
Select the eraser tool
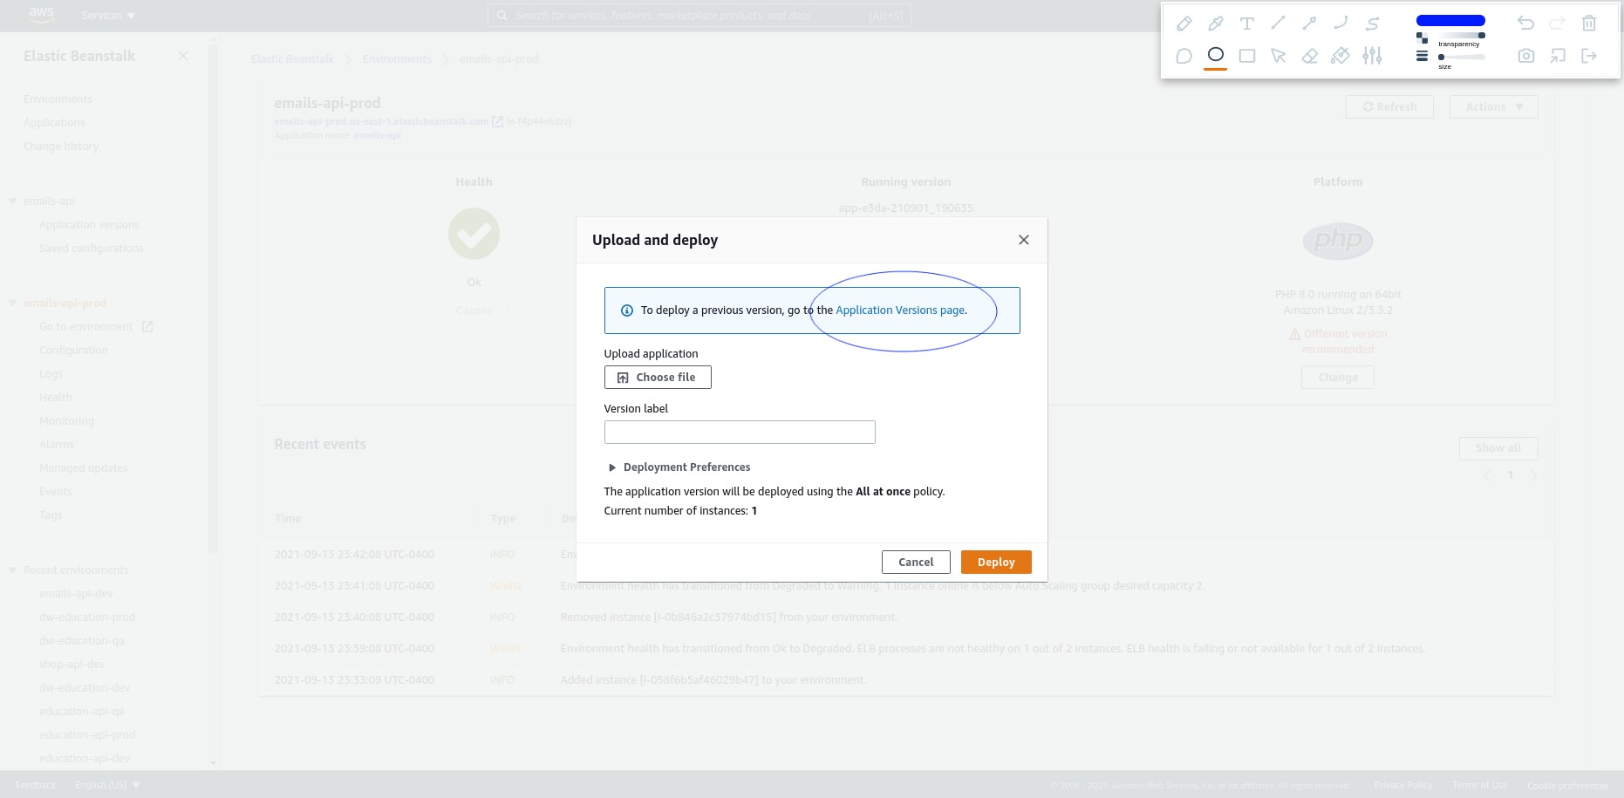coord(1309,56)
